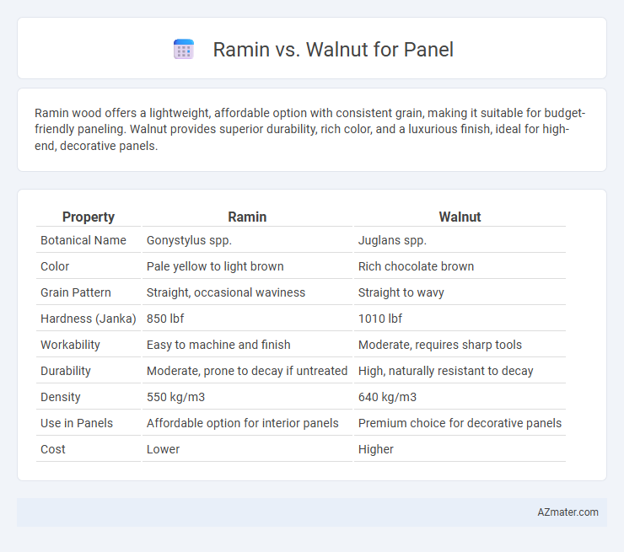
Task: Click the calendar grid icon beside the title
Action: (184, 50)
